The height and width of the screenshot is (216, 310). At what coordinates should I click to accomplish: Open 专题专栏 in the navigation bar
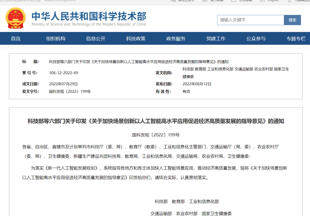coord(296,38)
